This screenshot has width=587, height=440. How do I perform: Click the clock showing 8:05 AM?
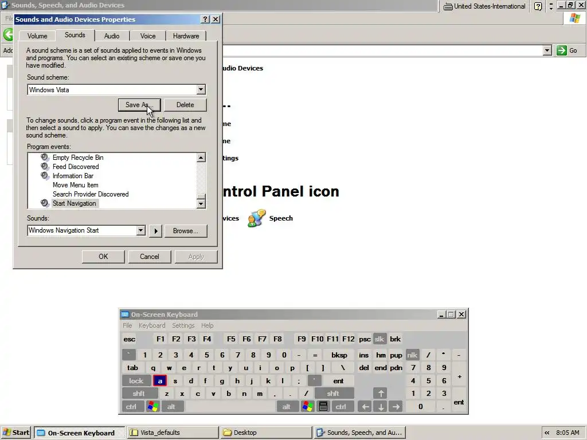(x=568, y=433)
